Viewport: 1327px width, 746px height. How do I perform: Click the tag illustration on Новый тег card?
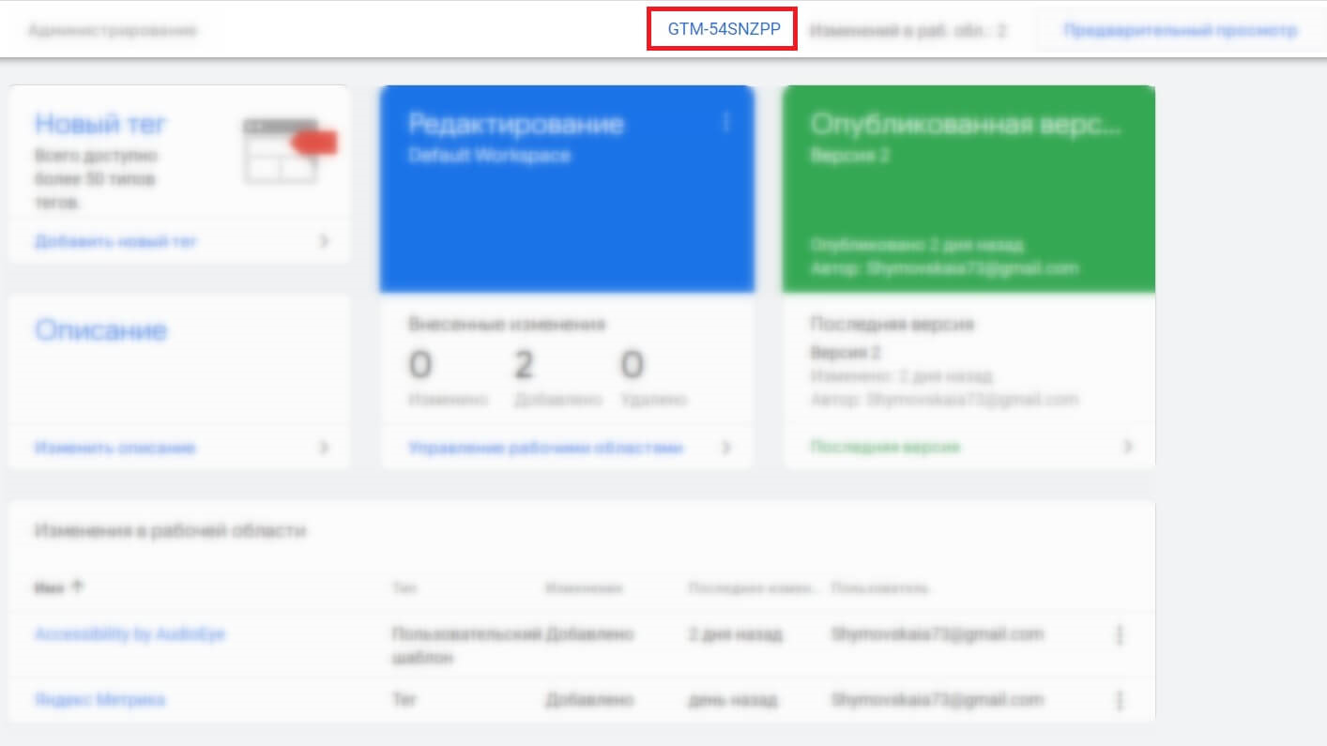286,150
